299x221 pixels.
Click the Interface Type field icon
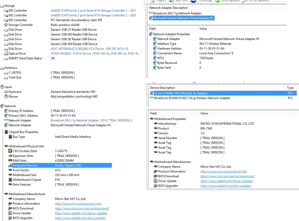pos(155,44)
